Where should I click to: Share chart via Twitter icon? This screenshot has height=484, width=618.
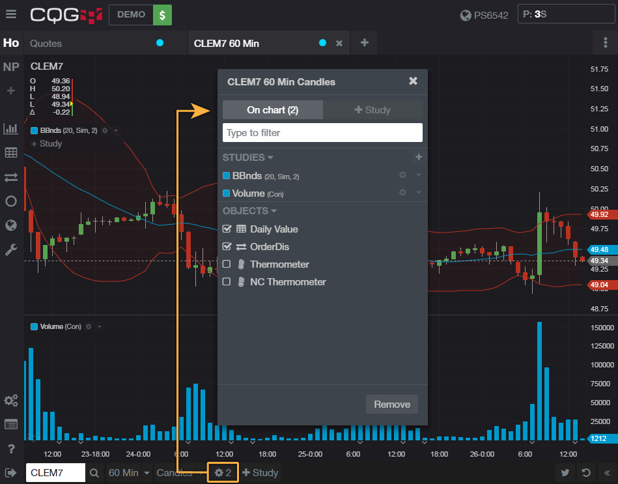(x=566, y=473)
